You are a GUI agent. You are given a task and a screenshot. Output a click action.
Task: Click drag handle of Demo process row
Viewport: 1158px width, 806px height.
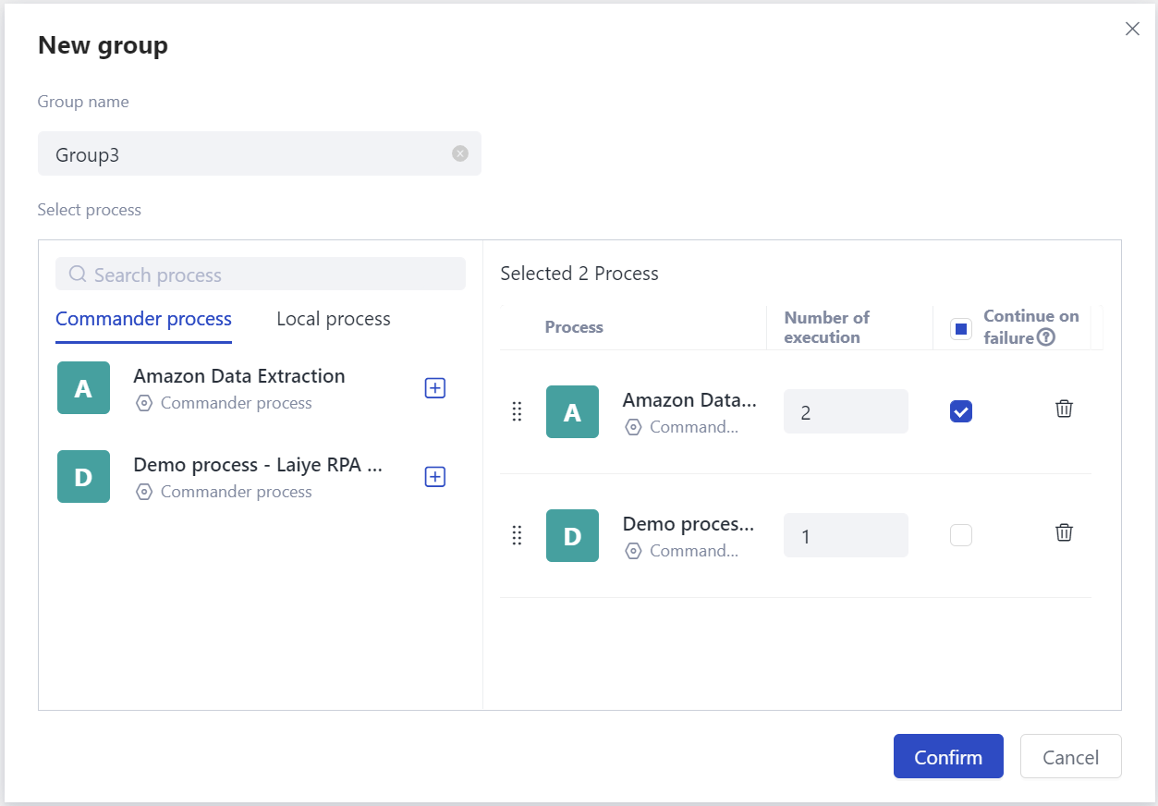(x=517, y=535)
